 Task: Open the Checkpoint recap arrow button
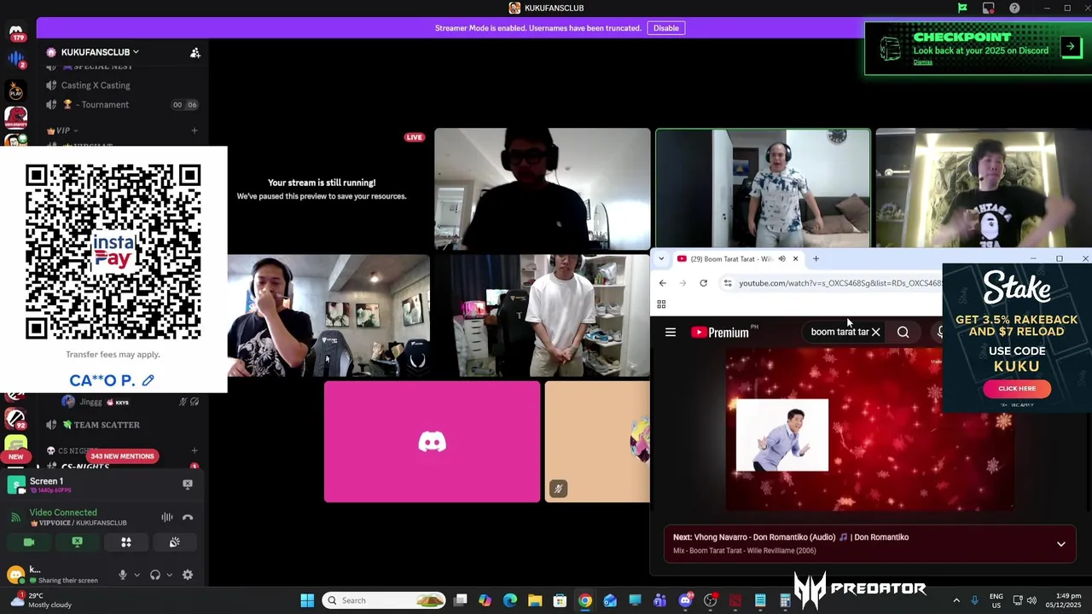1071,47
